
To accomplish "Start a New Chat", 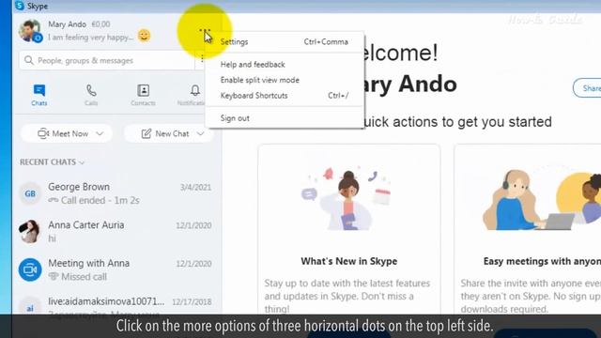I will [165, 133].
